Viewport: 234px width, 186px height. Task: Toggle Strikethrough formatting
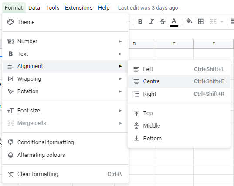163,22
